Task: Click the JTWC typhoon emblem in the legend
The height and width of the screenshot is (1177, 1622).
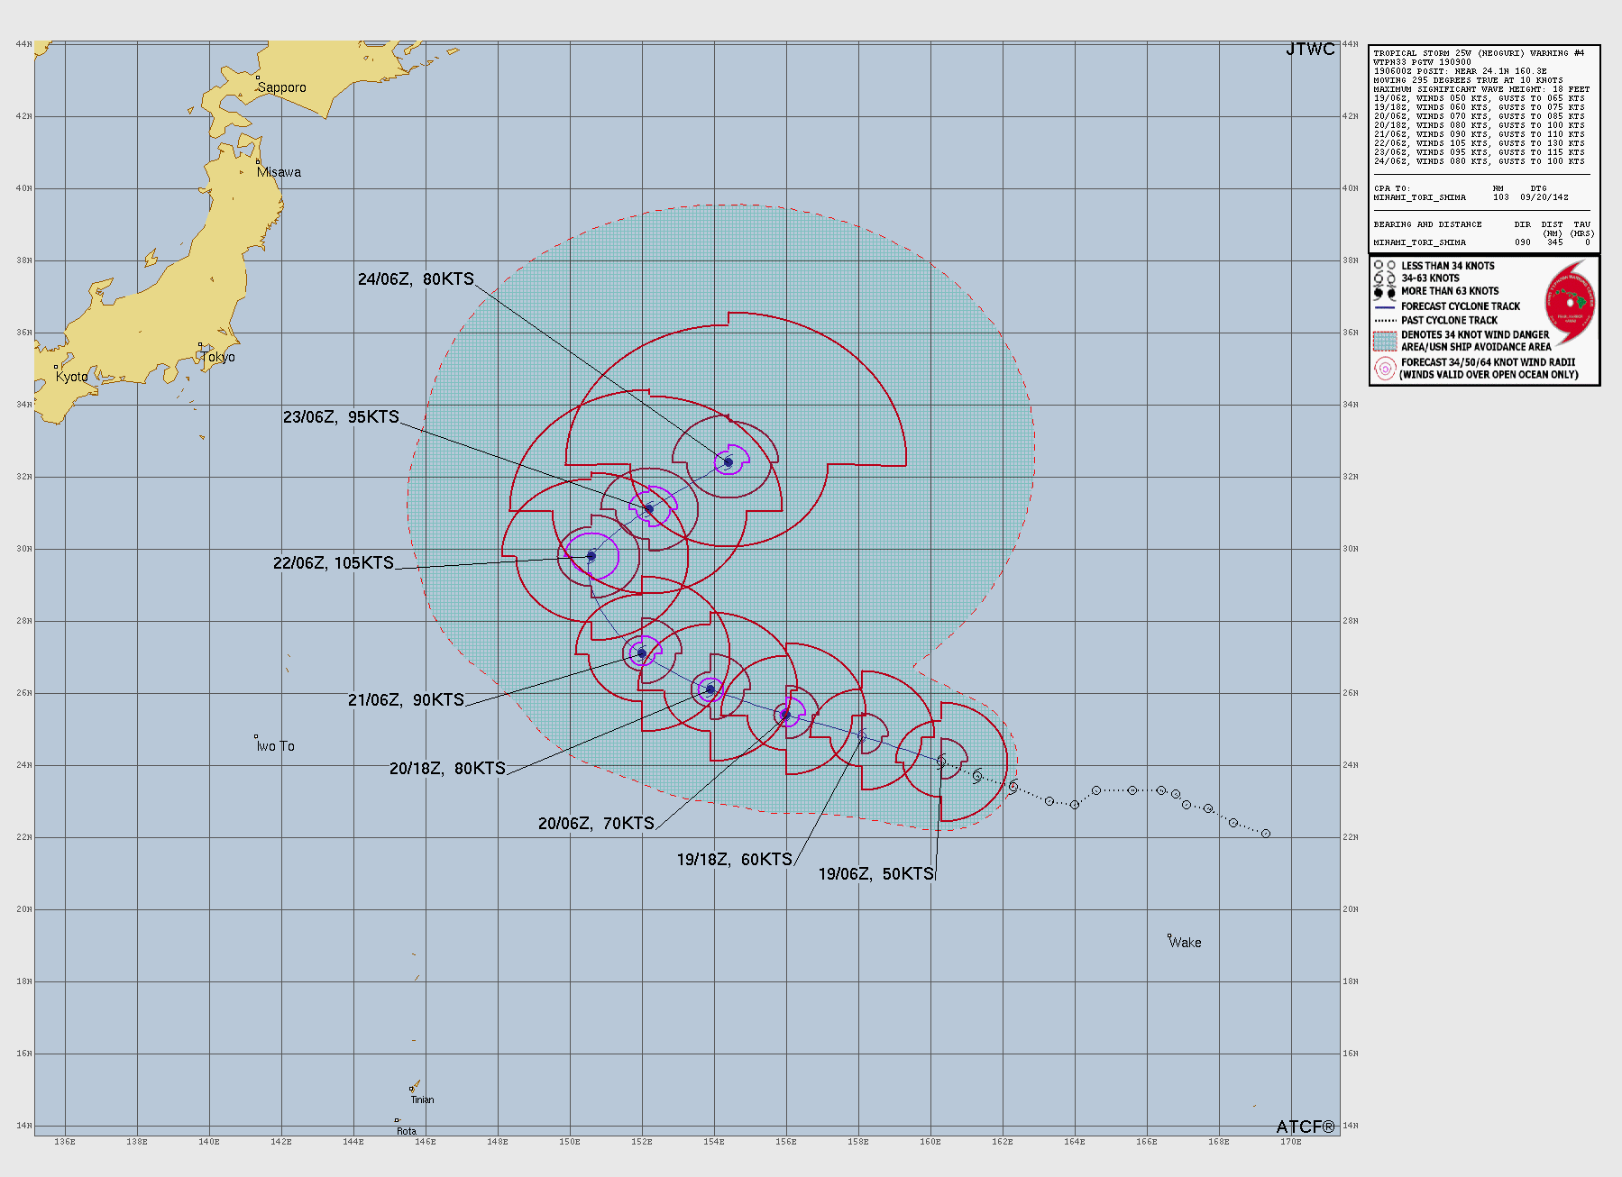Action: tap(1572, 304)
